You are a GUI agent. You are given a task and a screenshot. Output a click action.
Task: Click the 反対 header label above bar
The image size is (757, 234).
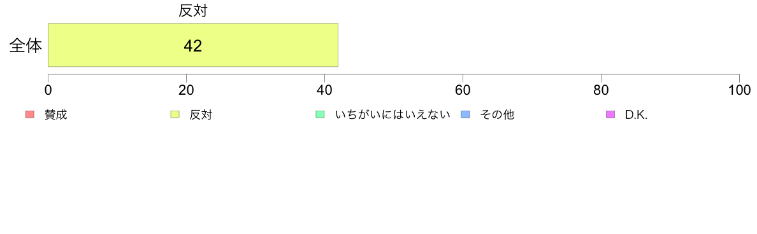192,11
